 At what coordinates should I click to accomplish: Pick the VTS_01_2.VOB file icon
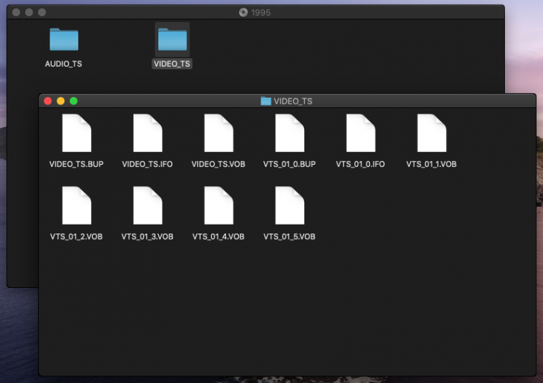click(x=77, y=206)
